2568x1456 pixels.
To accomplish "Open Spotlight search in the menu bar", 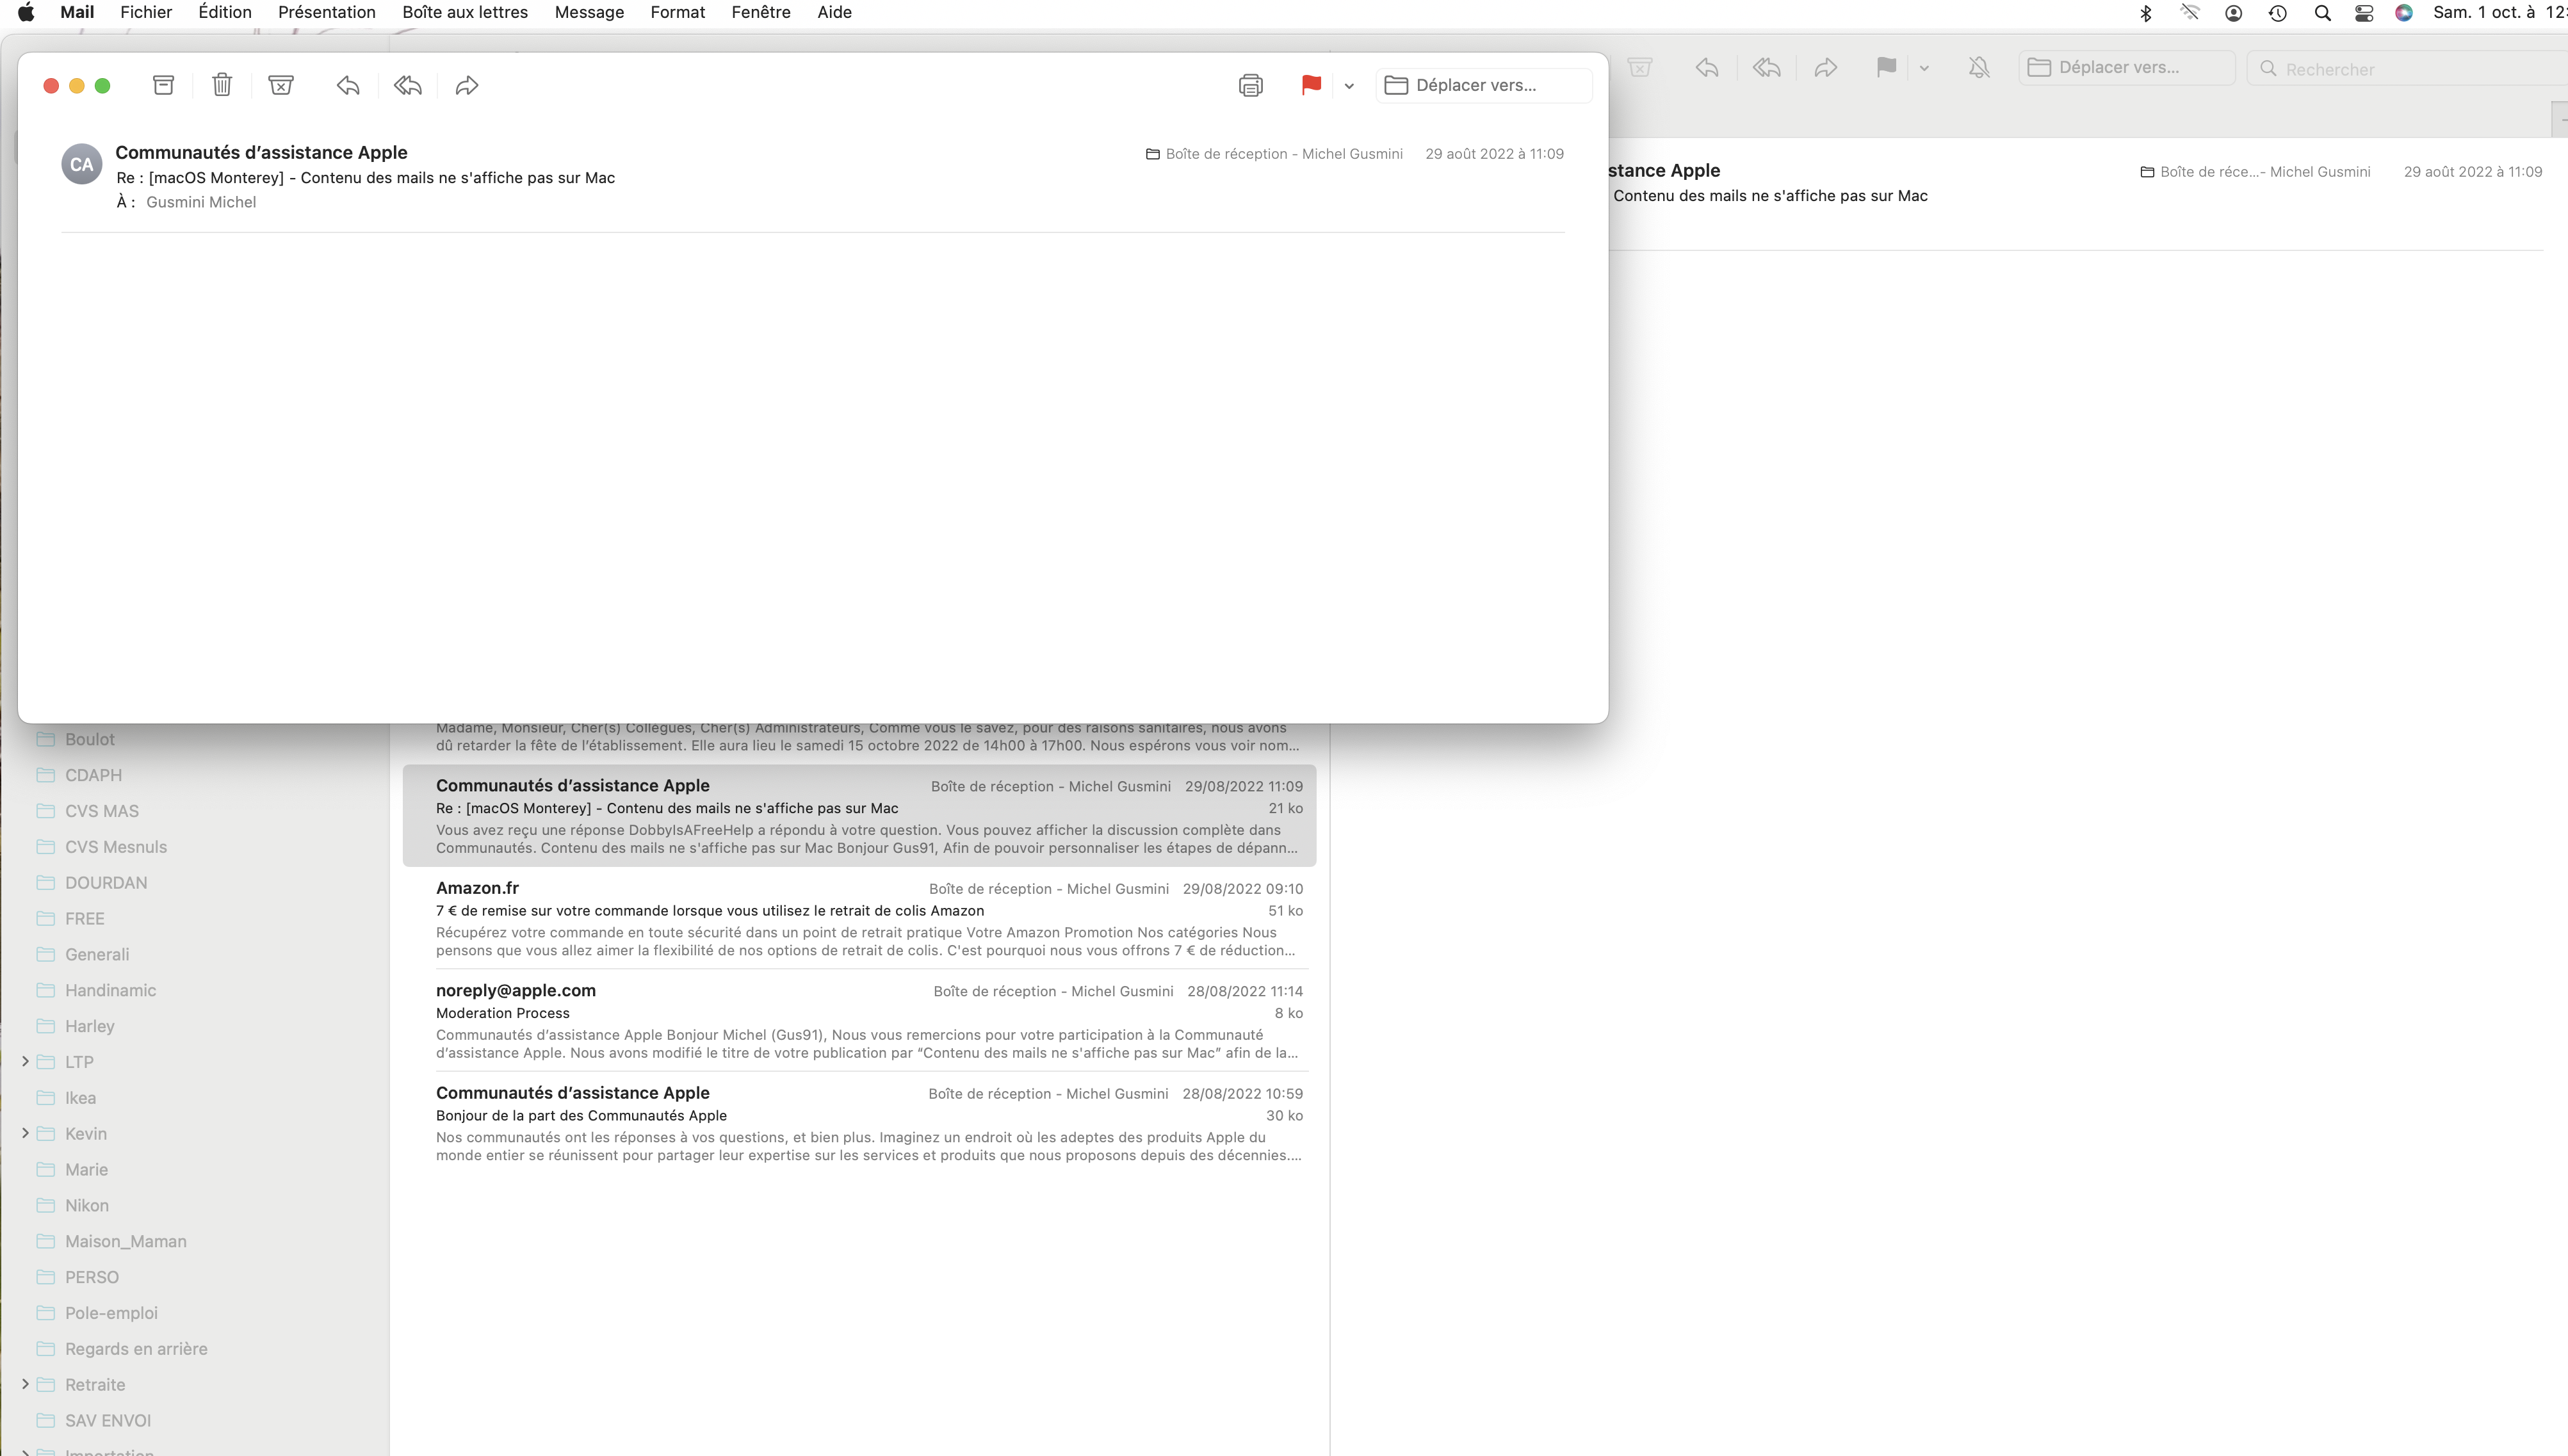I will coord(2322,12).
